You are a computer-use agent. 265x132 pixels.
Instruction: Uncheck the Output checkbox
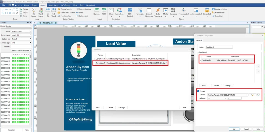click(x=198, y=91)
